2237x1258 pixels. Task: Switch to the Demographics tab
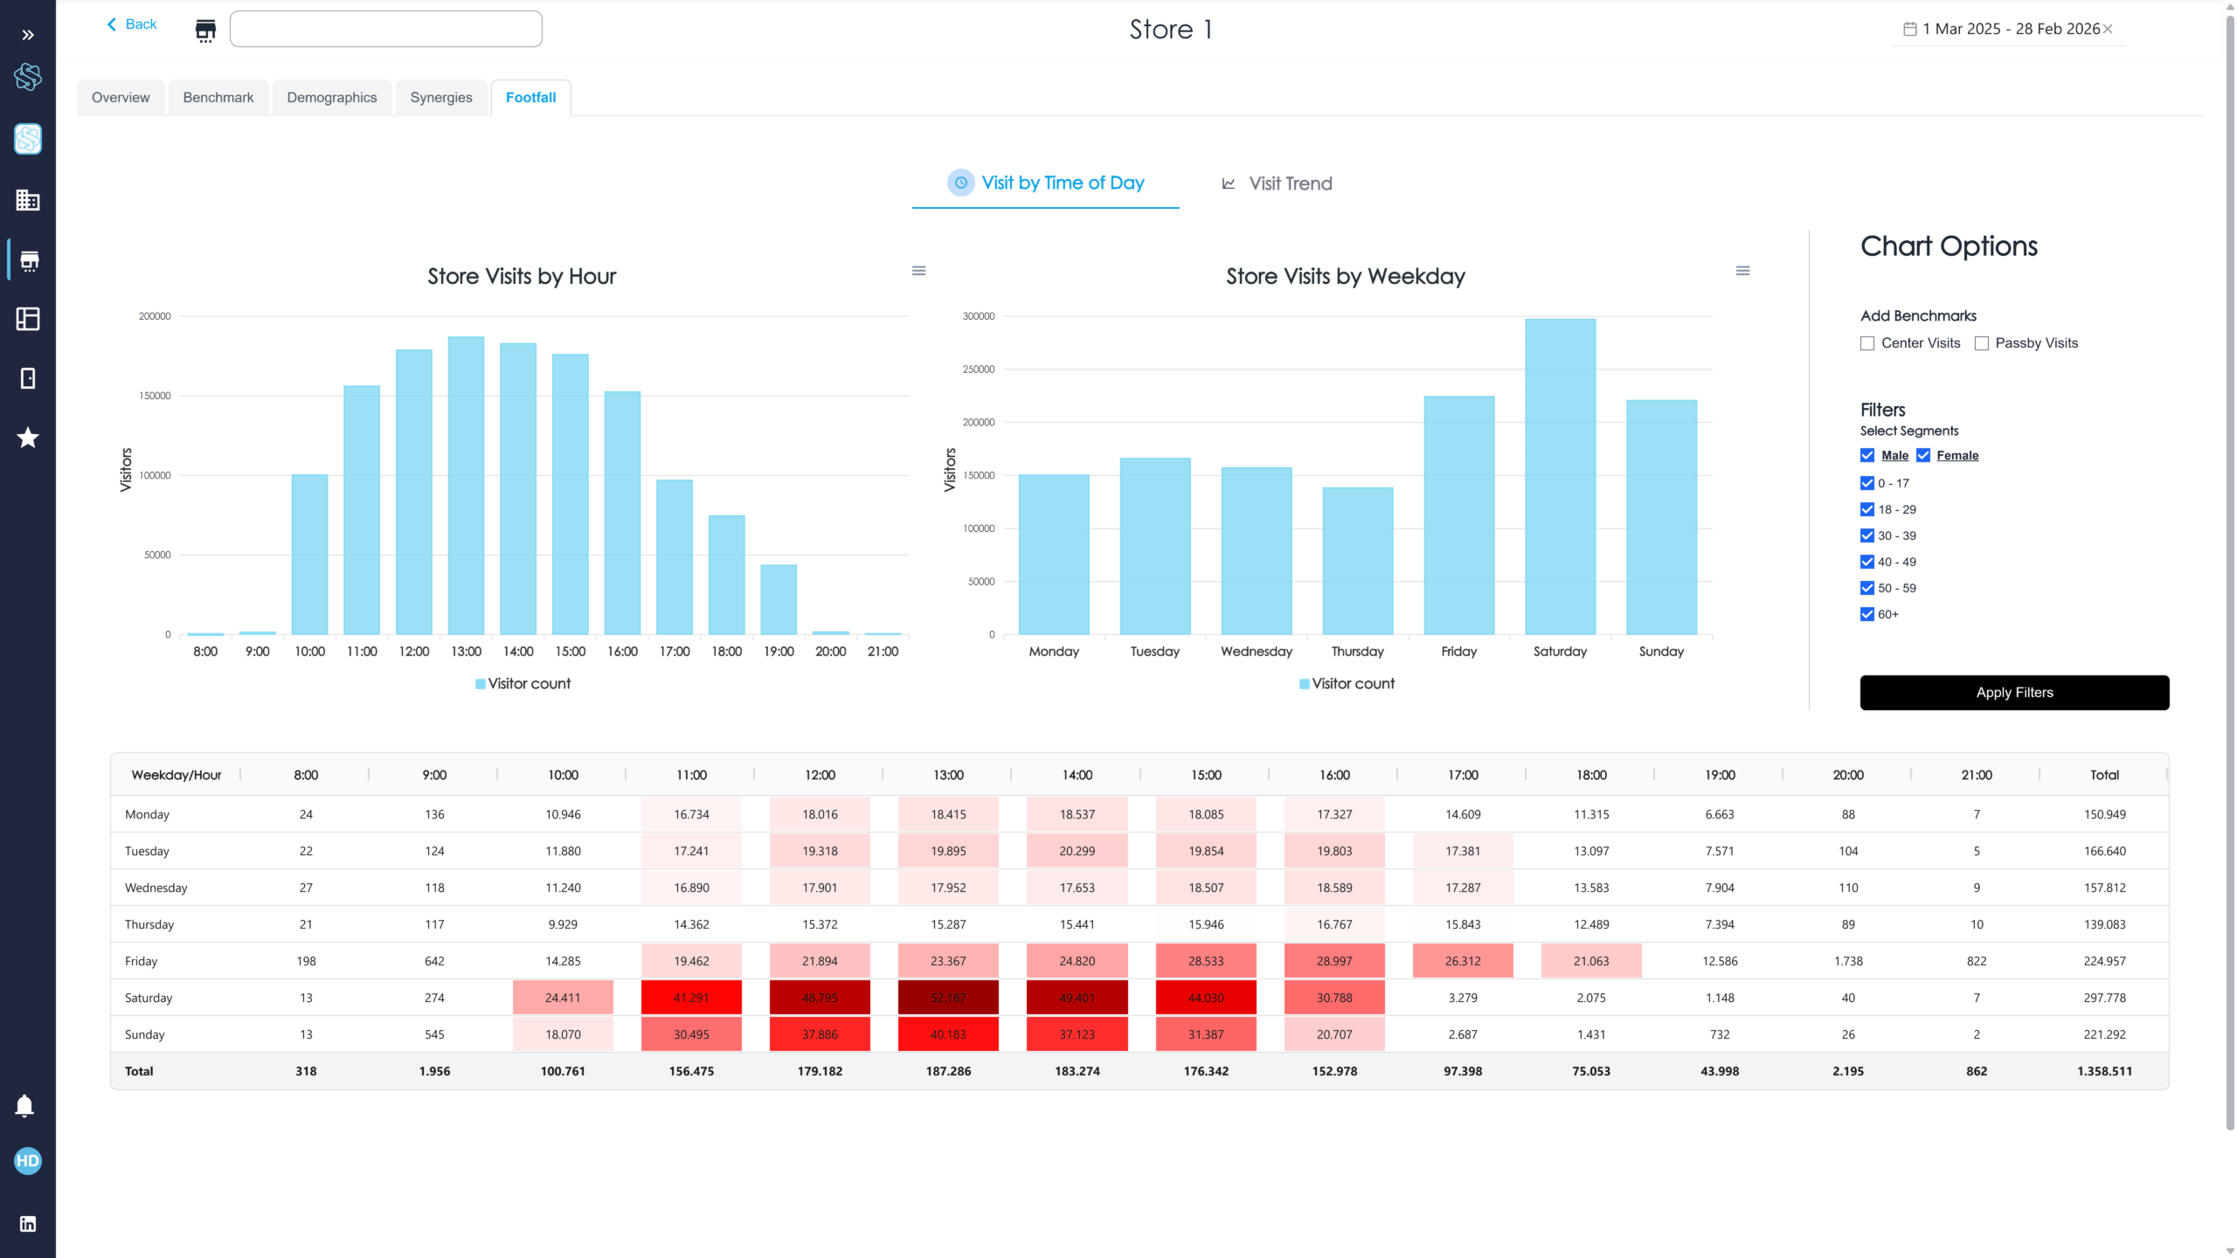coord(332,98)
